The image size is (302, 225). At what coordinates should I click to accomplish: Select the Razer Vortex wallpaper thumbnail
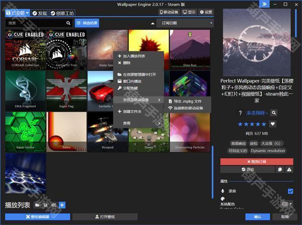(x=26, y=132)
